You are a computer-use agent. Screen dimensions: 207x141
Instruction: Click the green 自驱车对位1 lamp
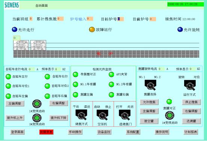tap(8, 86)
